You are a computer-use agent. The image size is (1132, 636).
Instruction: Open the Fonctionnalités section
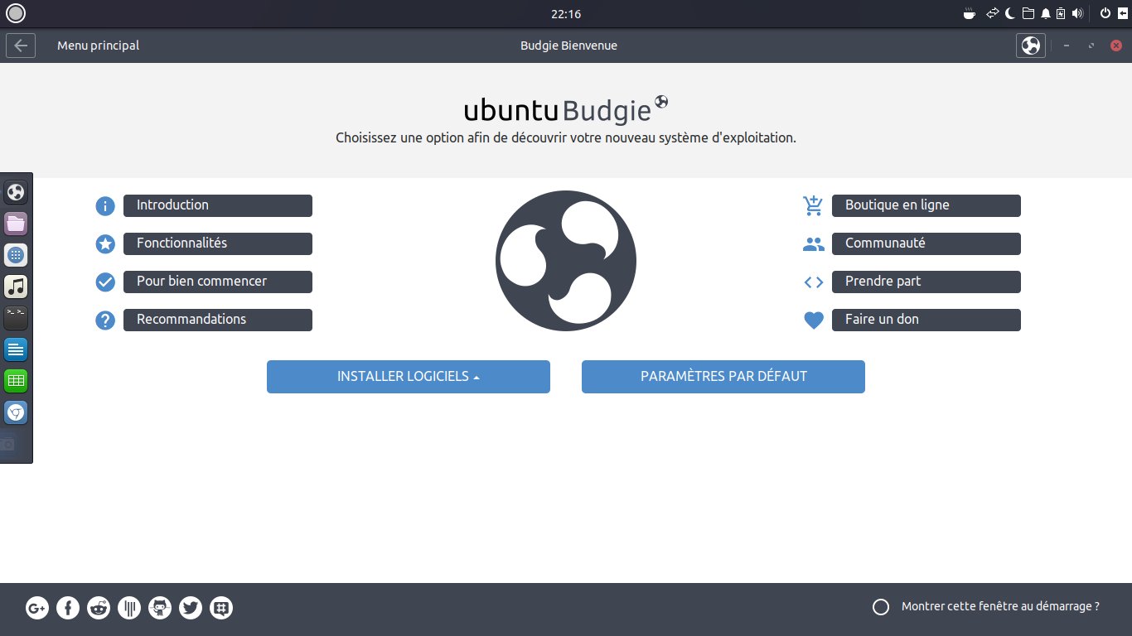point(218,243)
